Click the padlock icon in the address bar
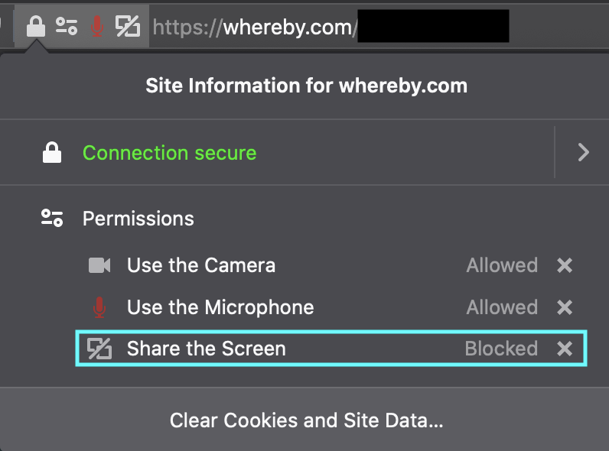 pos(35,28)
